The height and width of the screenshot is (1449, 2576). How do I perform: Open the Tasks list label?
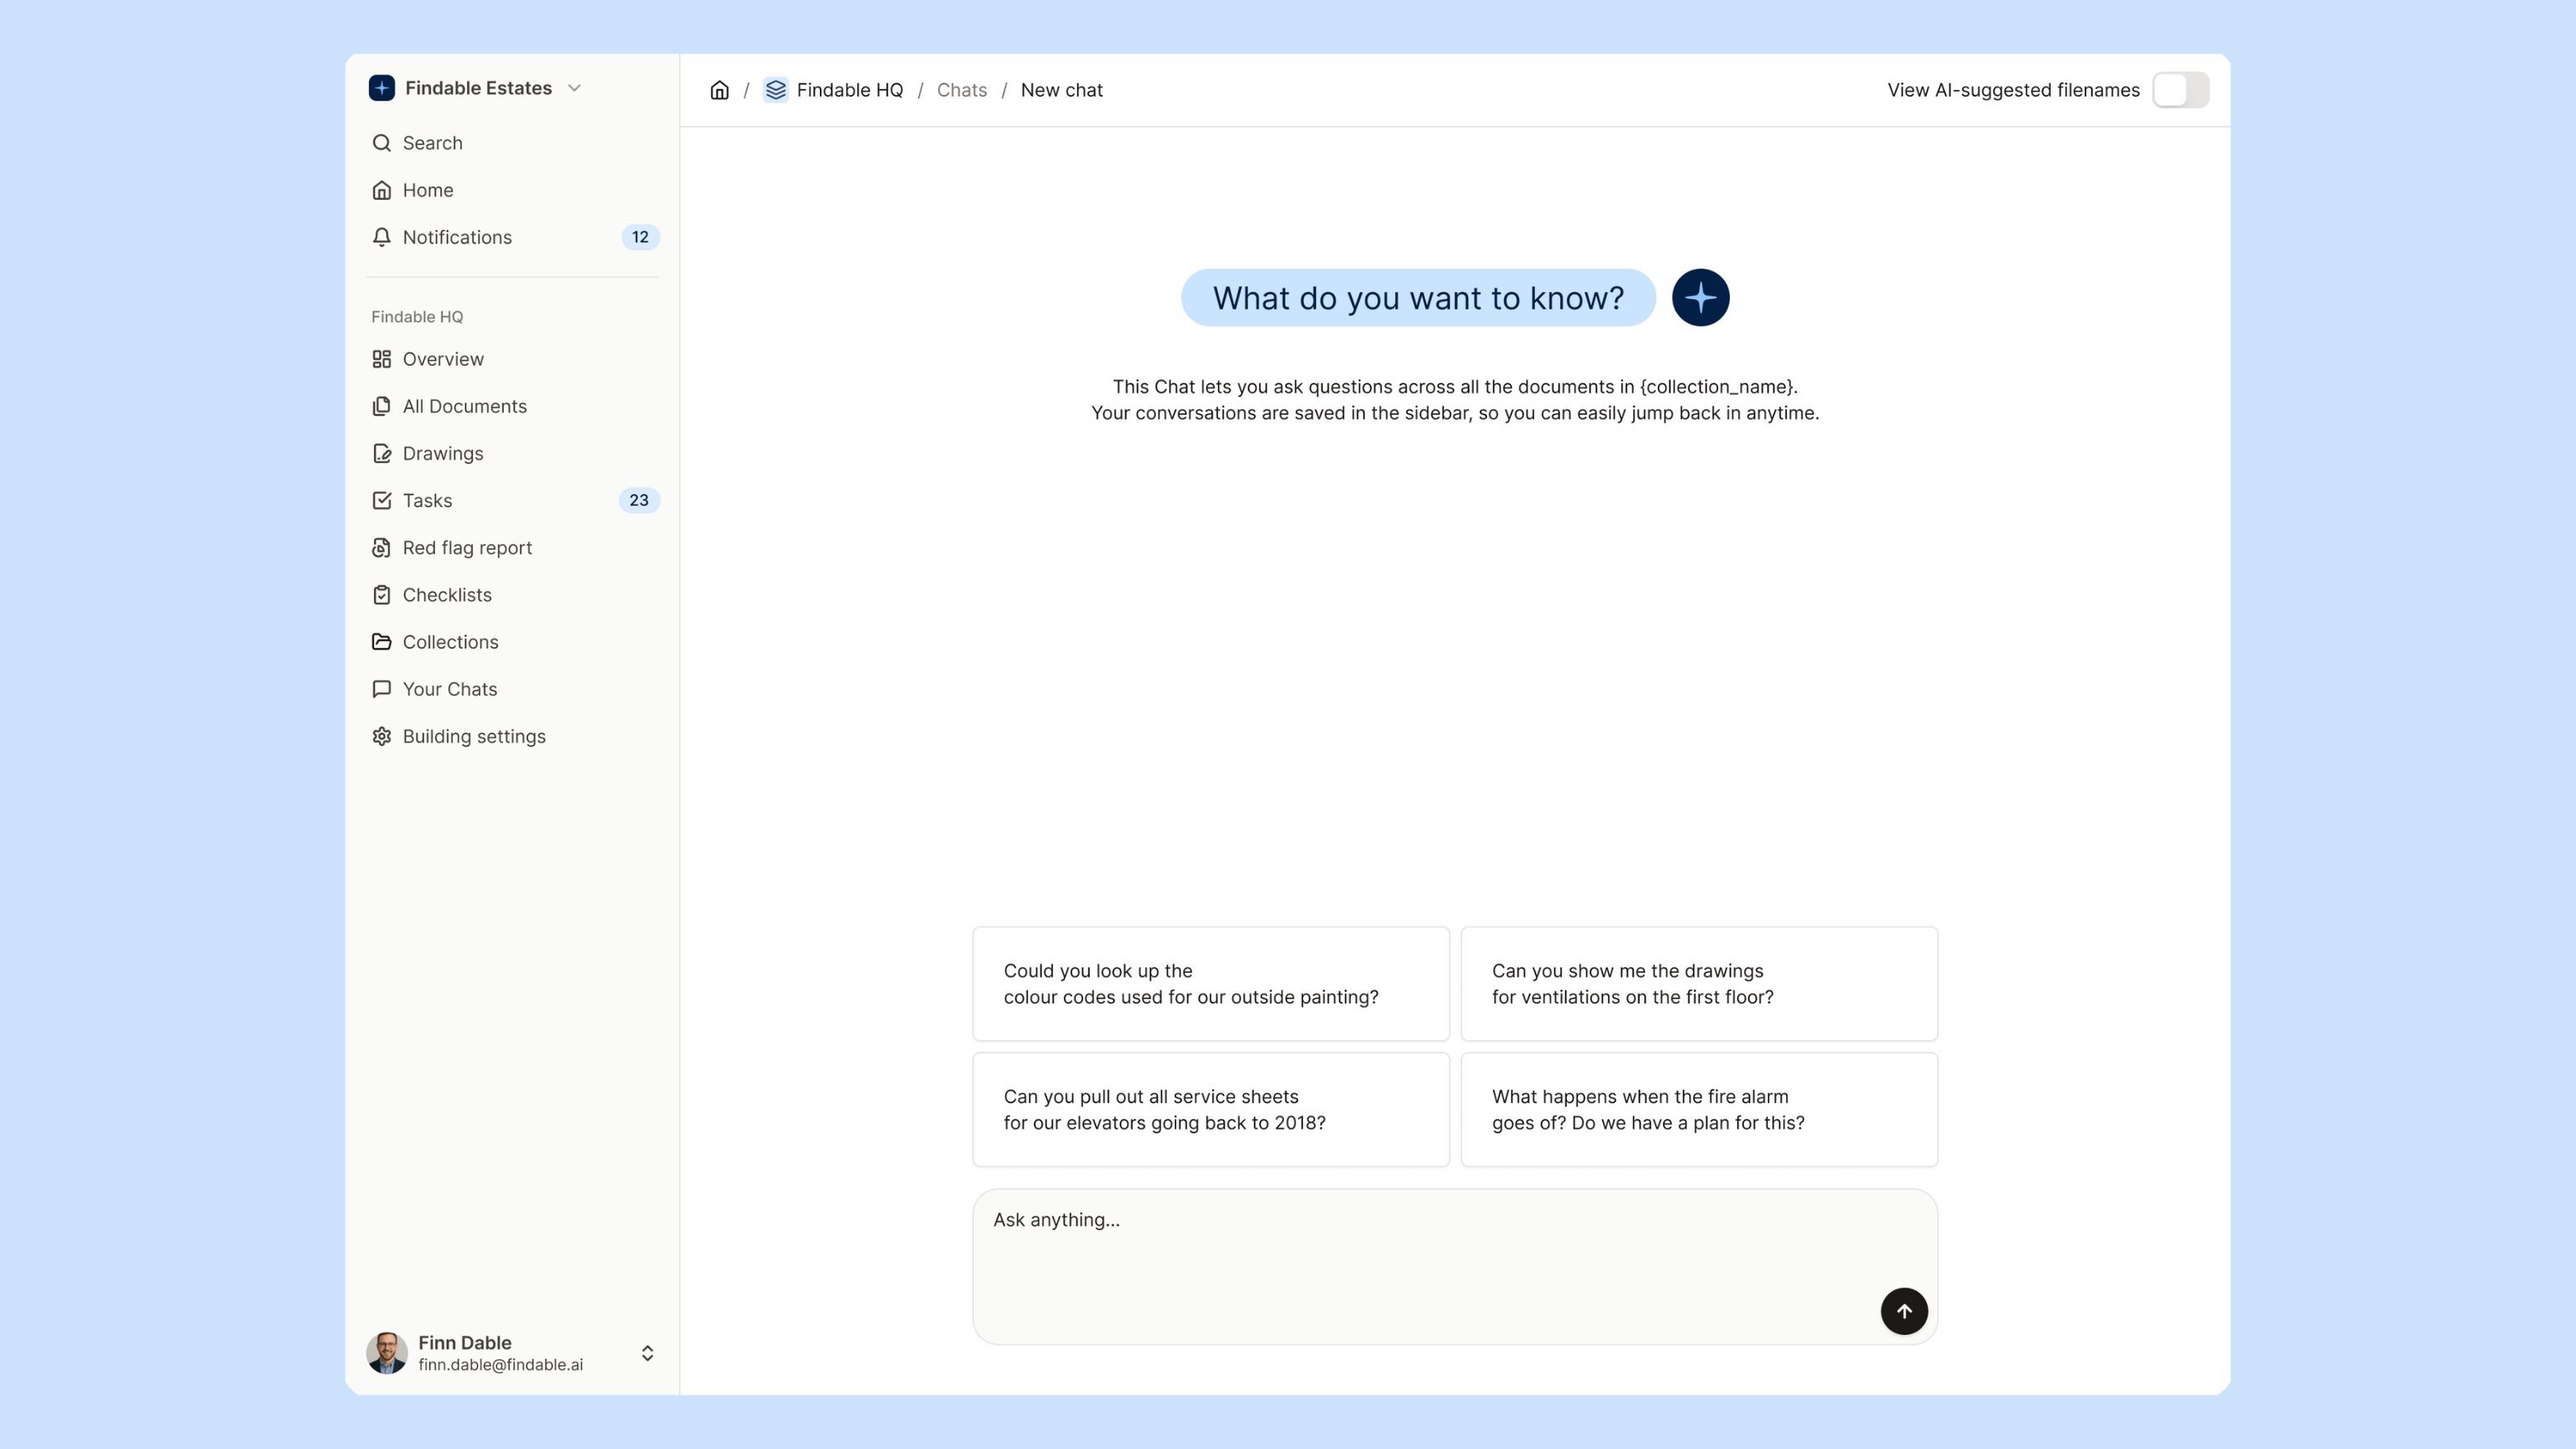(x=427, y=500)
